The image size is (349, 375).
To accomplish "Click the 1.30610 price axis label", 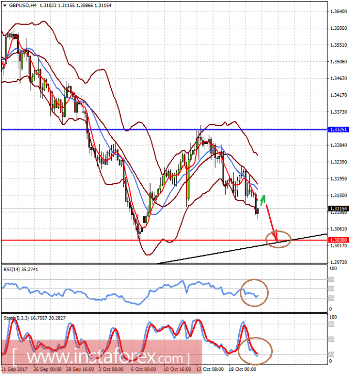I will 338,229.
